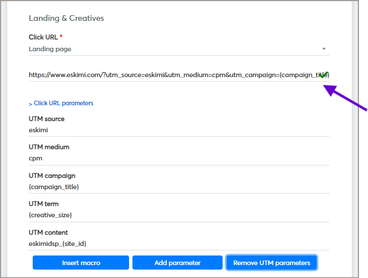Image resolution: width=368 pixels, height=278 pixels.
Task: Collapse the Click URL parameters section
Action: (61, 103)
